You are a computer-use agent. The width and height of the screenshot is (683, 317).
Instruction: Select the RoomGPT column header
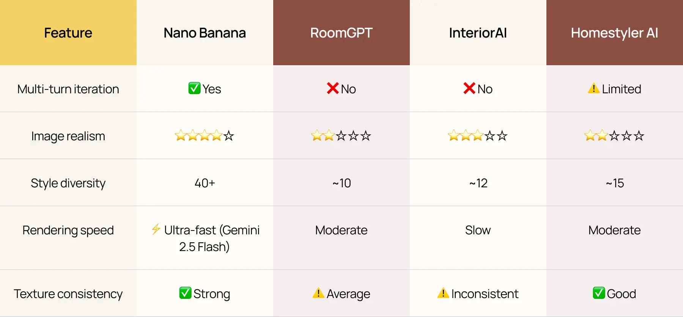pos(341,33)
